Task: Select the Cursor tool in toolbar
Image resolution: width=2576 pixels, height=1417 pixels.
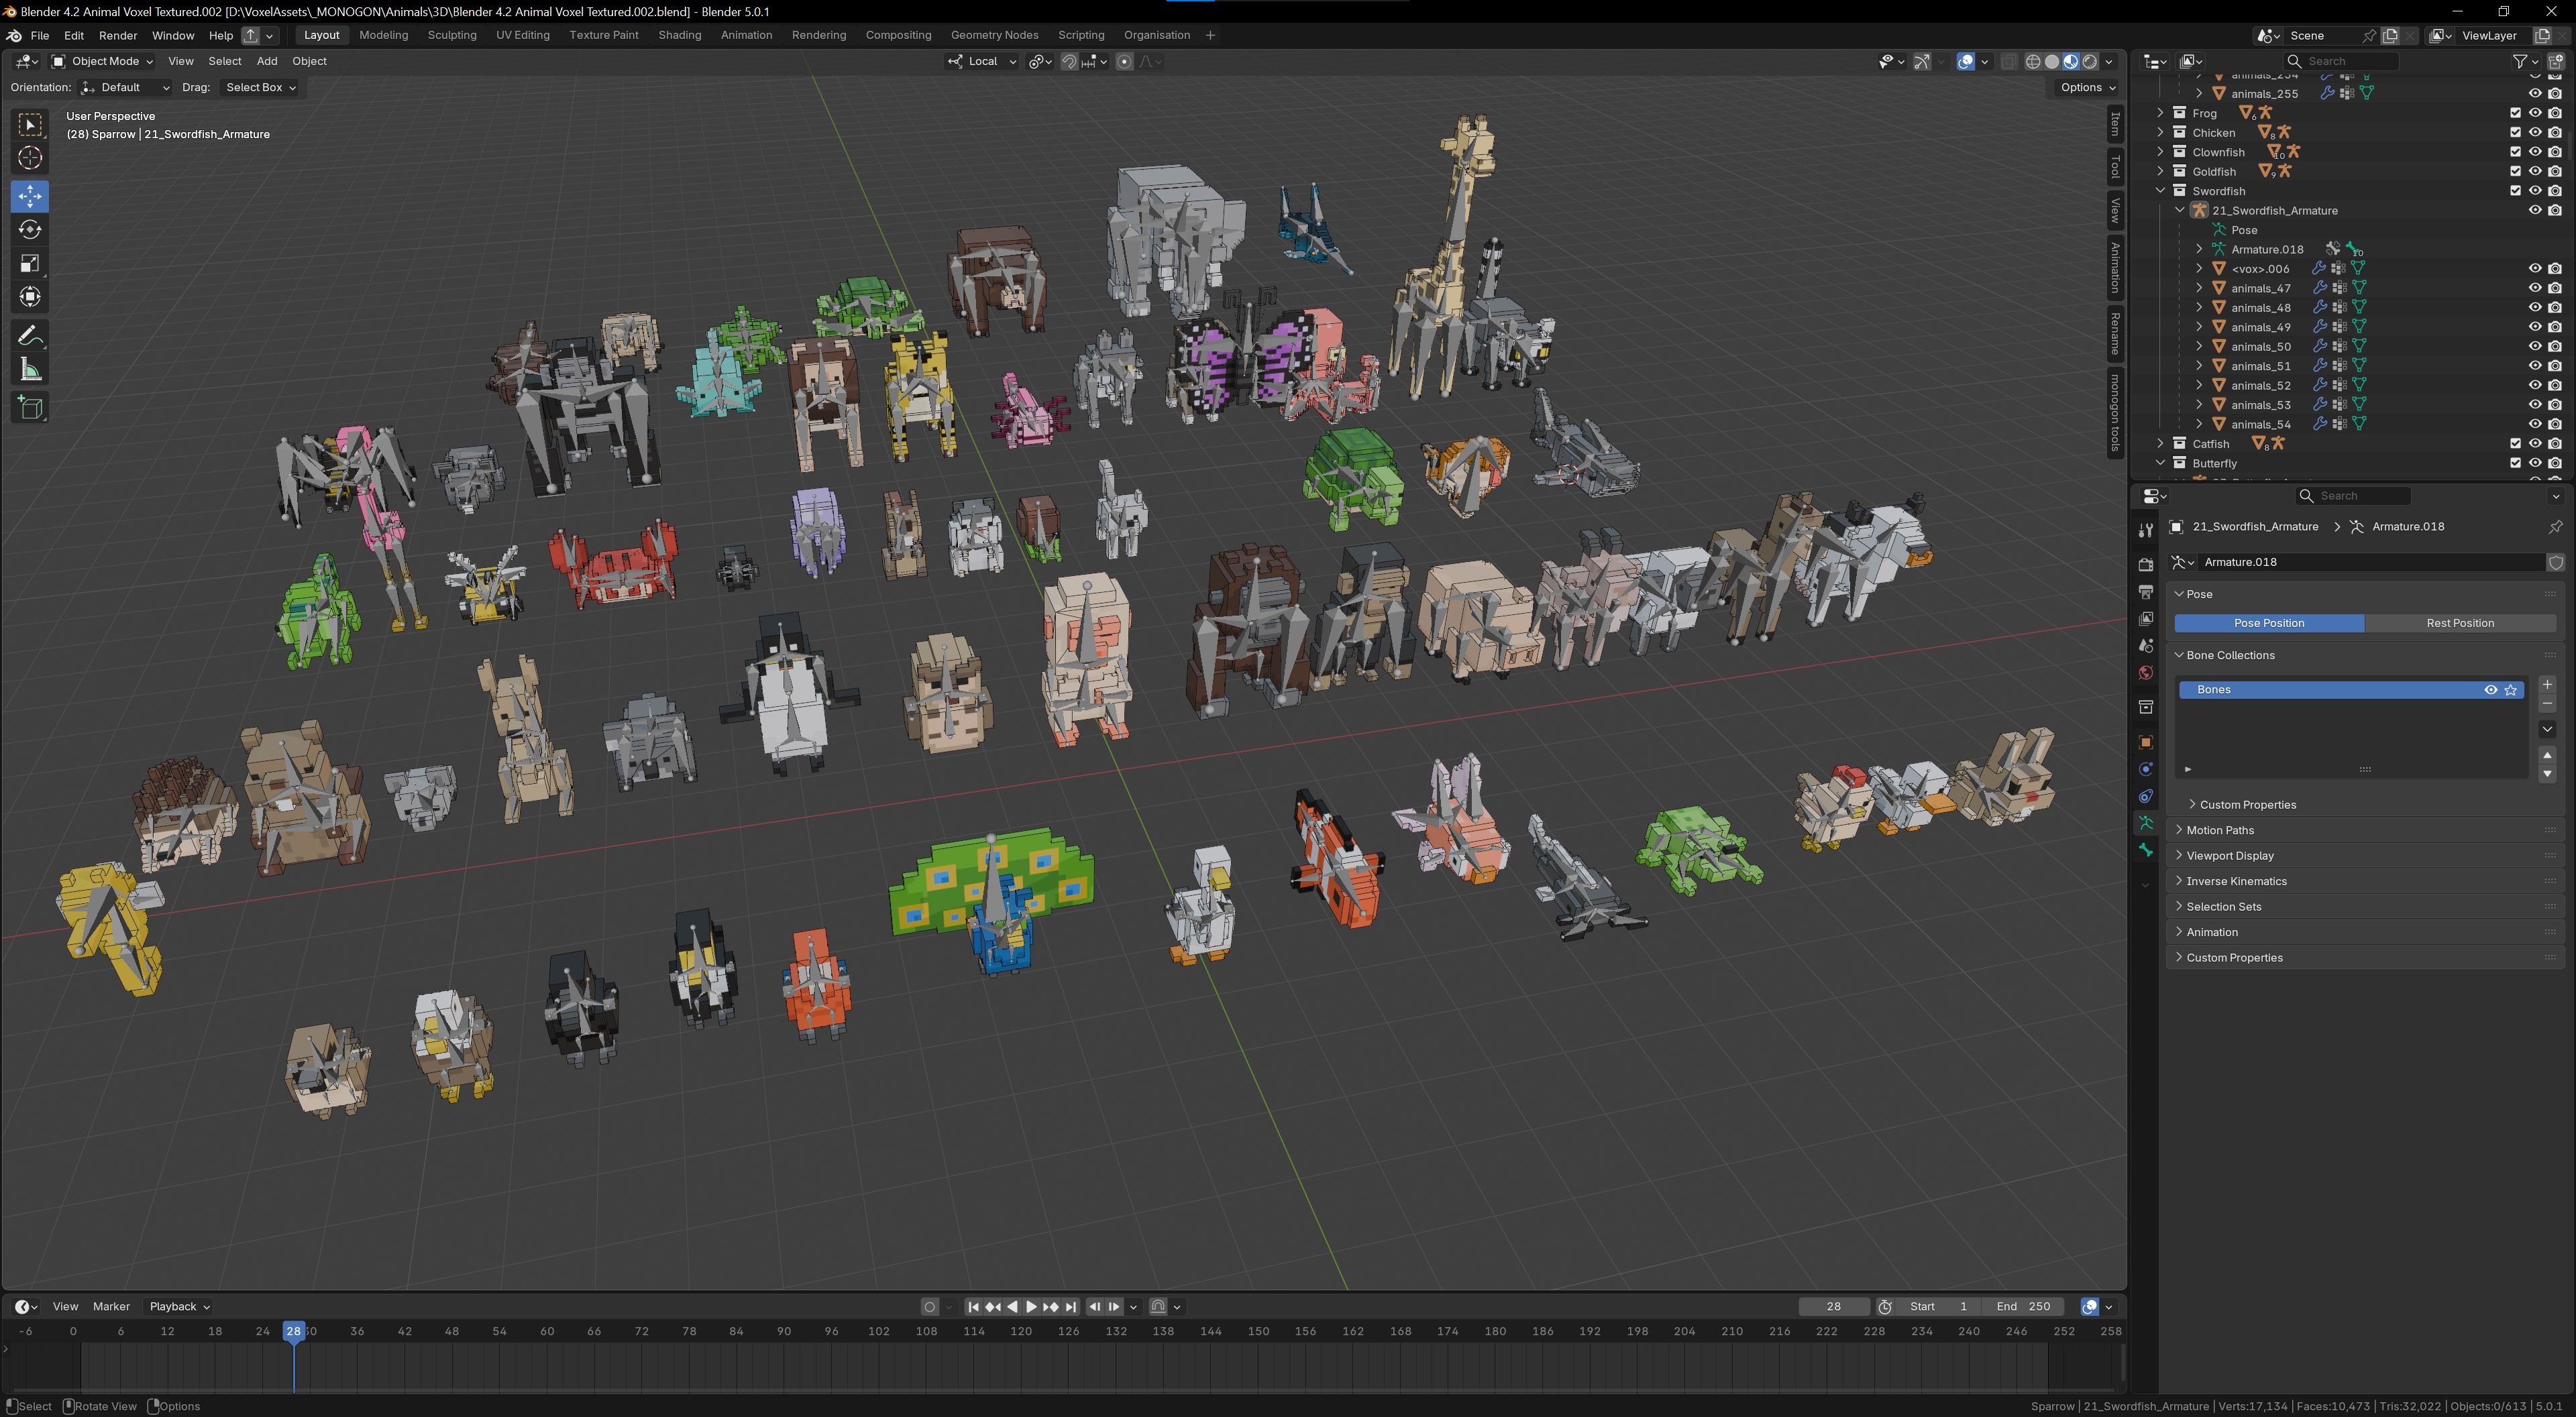Action: tap(30, 158)
